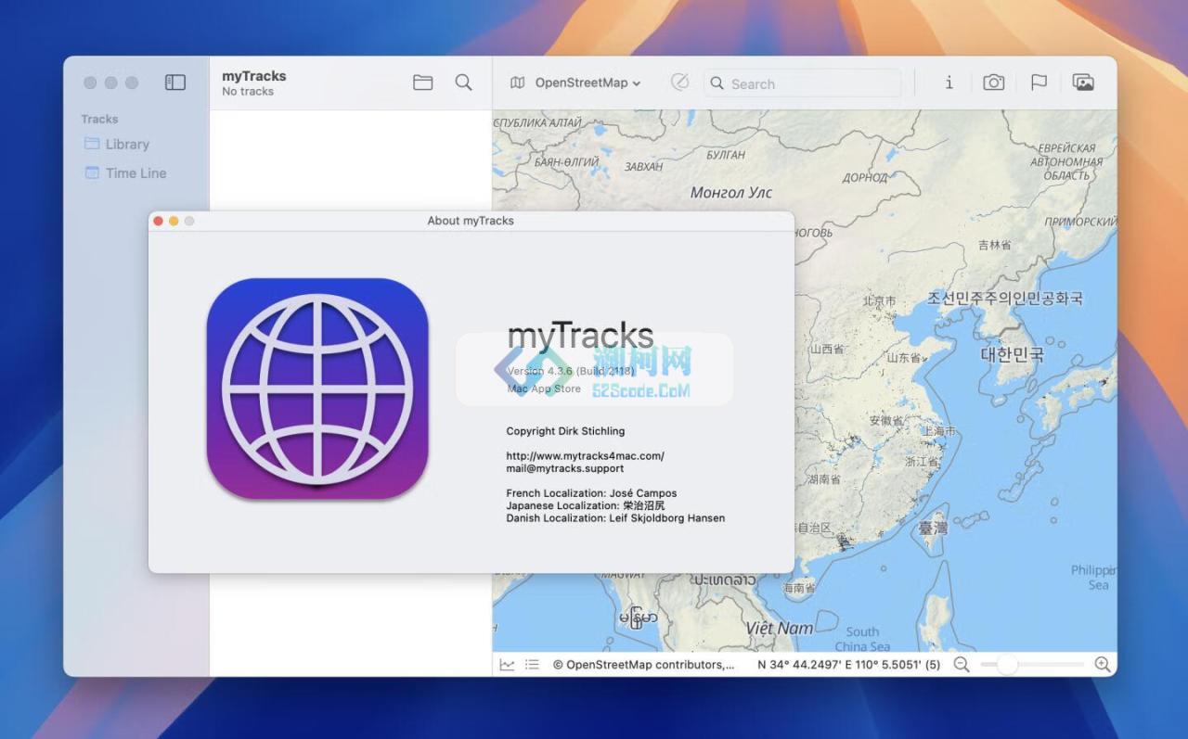Image resolution: width=1188 pixels, height=739 pixels.
Task: Click the Japanese Localization credit line
Action: [586, 505]
